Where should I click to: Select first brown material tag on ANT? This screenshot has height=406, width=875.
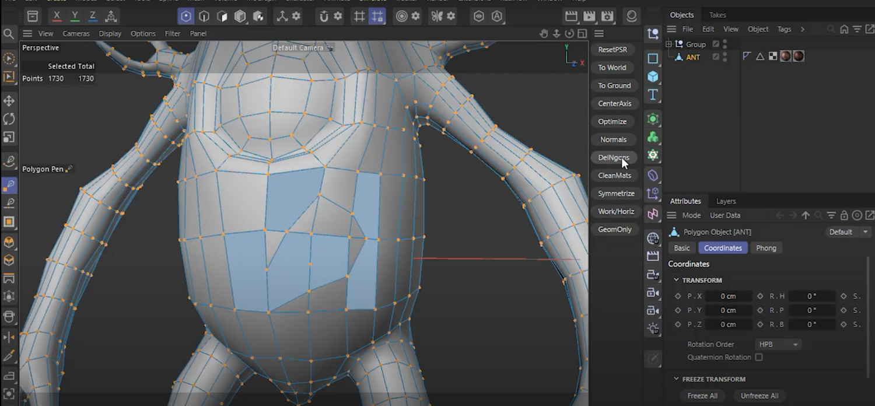[x=786, y=57]
